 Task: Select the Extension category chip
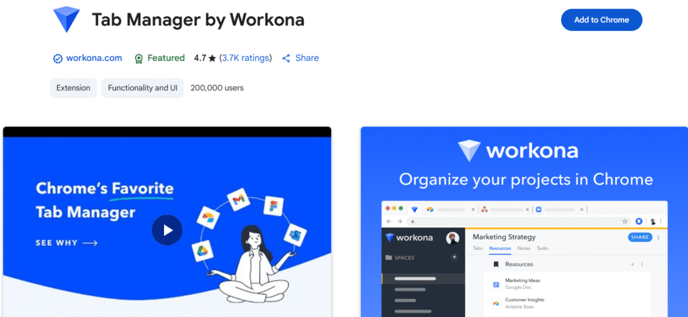click(73, 88)
